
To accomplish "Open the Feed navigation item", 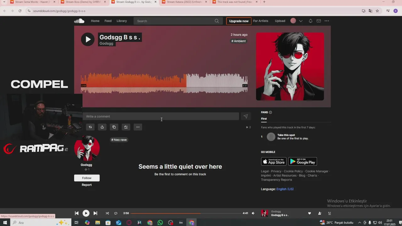I will pyautogui.click(x=108, y=21).
